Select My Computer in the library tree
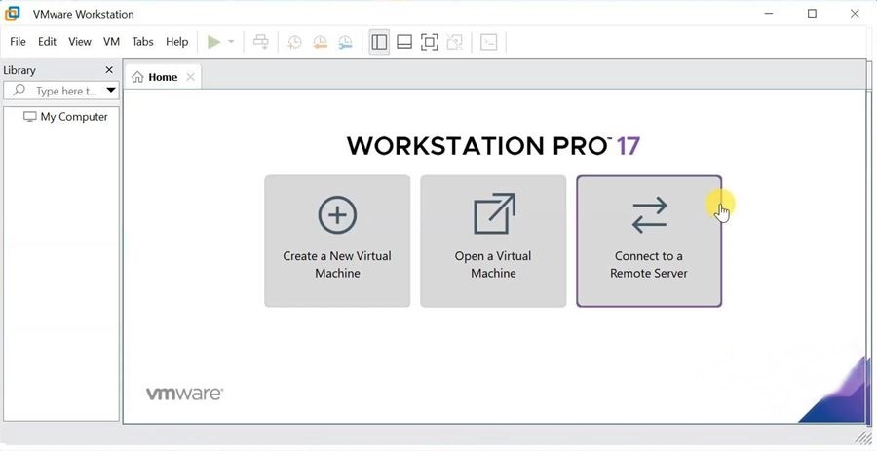Screen dimensions: 877x451 pyautogui.click(x=73, y=117)
